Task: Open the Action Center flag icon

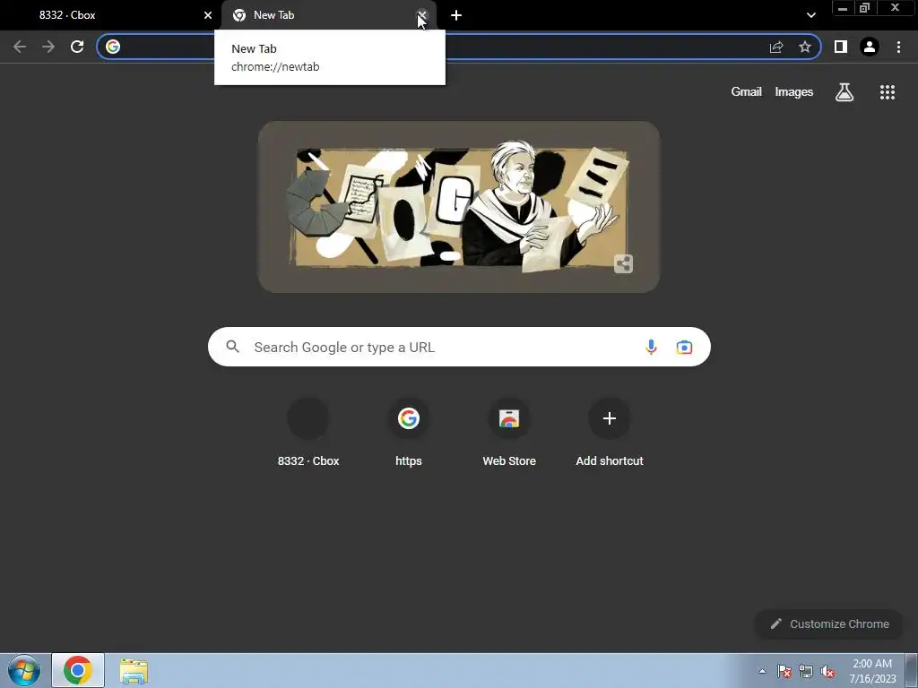Action: click(784, 671)
